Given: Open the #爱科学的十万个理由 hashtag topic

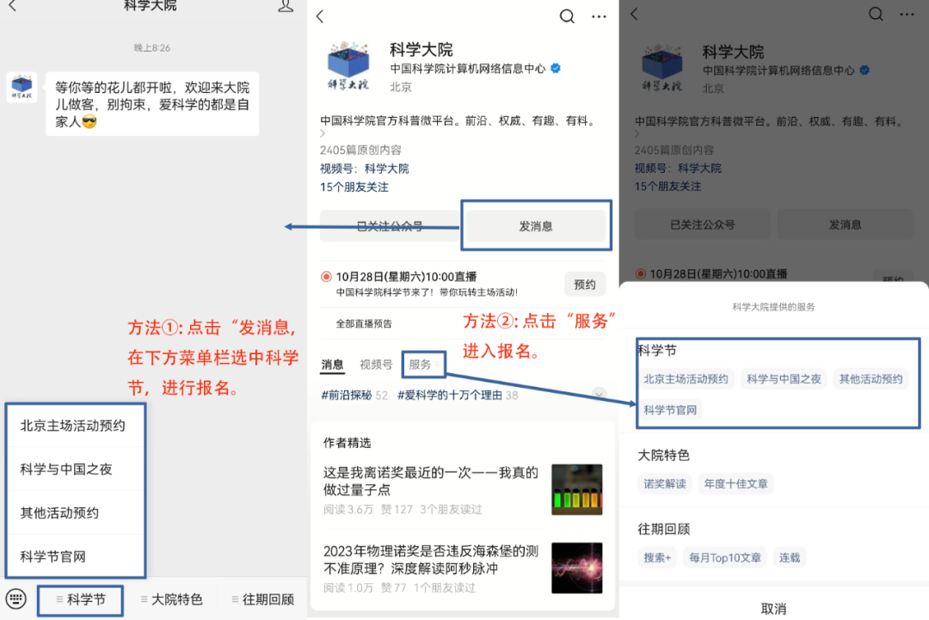Looking at the screenshot, I should click(x=458, y=395).
